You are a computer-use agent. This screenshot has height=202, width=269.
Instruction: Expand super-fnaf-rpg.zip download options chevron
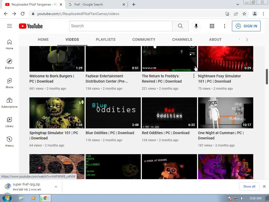[x=56, y=187]
